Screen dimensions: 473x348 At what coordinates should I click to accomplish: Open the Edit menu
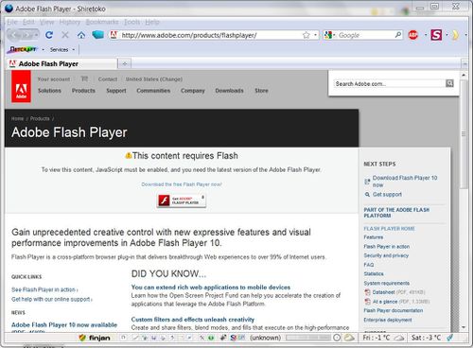(x=28, y=22)
